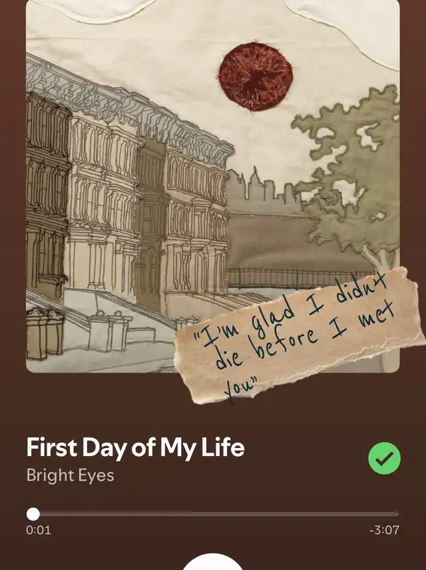Screen dimensions: 426x570
Task: Click the elapsed time 0:01 label
Action: [39, 530]
